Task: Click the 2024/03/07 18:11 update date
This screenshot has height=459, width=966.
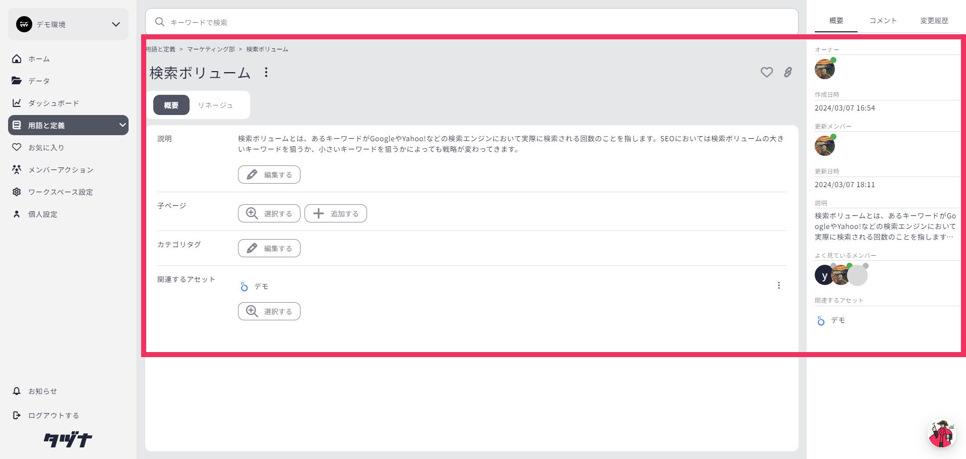Action: (844, 185)
